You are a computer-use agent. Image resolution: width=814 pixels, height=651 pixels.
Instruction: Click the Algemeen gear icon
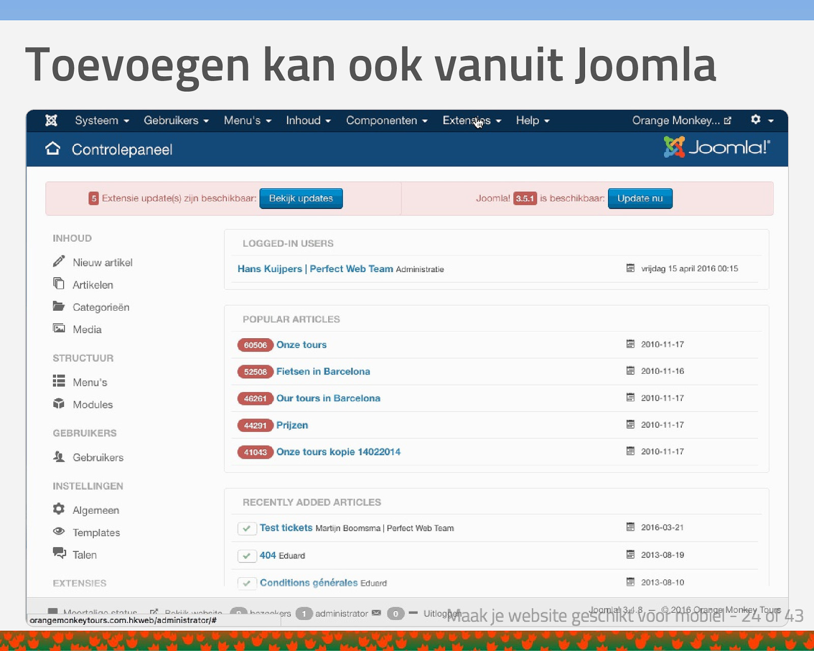(59, 509)
